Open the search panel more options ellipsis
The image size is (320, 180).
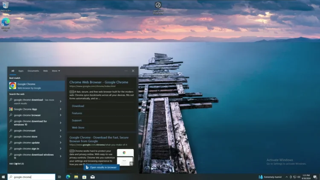[x=126, y=71]
